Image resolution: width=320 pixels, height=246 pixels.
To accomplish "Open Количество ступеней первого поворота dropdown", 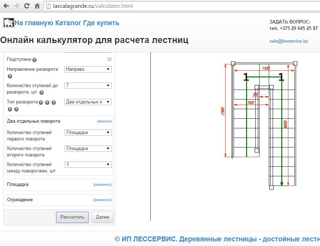I will 88,133.
